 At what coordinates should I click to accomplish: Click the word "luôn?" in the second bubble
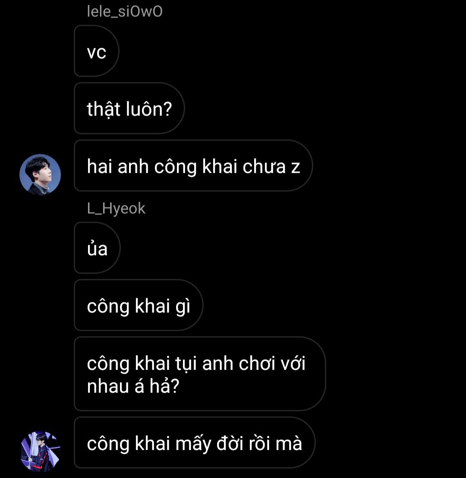point(149,109)
